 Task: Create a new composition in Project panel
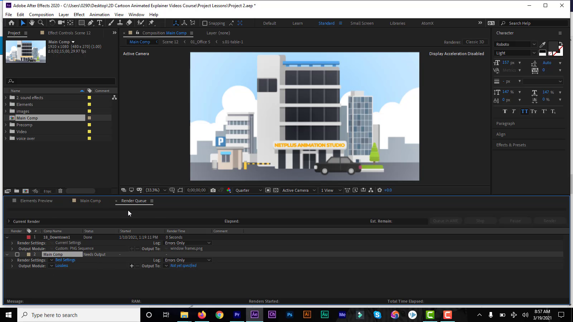tap(25, 191)
